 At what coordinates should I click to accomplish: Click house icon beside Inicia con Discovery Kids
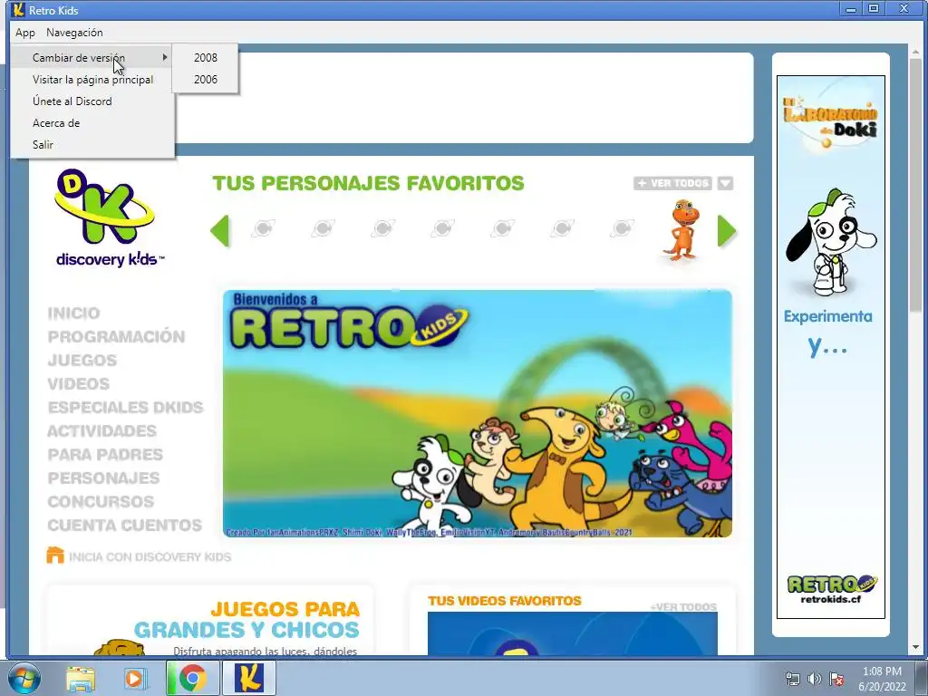pos(55,556)
